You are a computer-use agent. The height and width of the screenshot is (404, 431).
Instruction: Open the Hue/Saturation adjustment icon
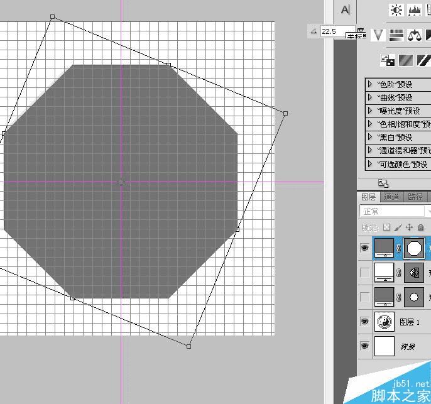[396, 35]
